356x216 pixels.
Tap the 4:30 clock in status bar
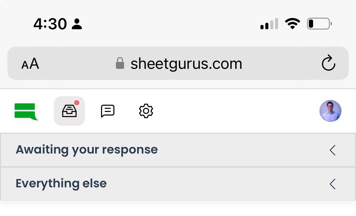pyautogui.click(x=50, y=24)
